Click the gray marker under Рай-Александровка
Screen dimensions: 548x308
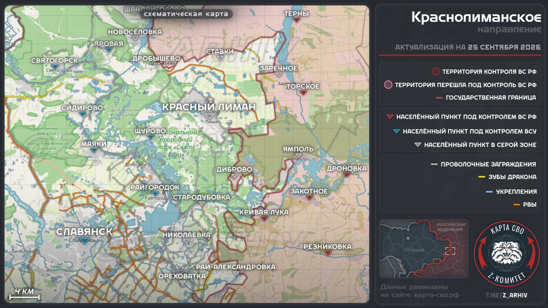tap(236, 273)
